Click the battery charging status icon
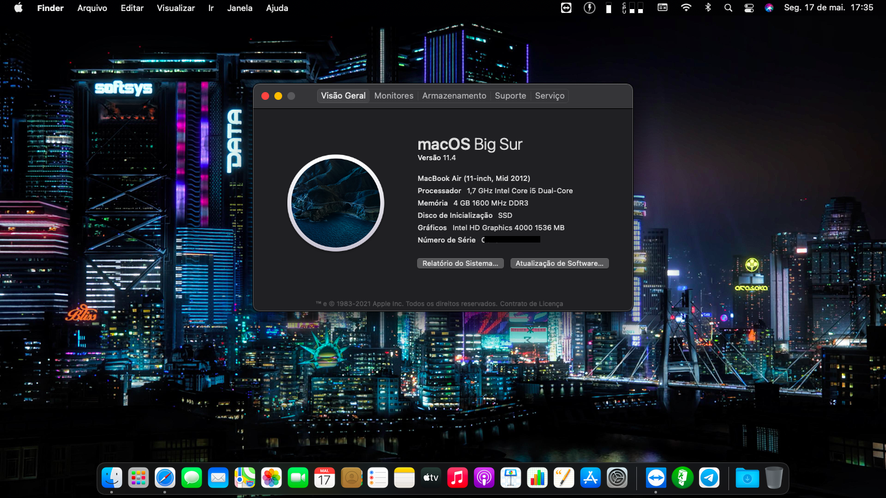The image size is (886, 498). (x=589, y=8)
